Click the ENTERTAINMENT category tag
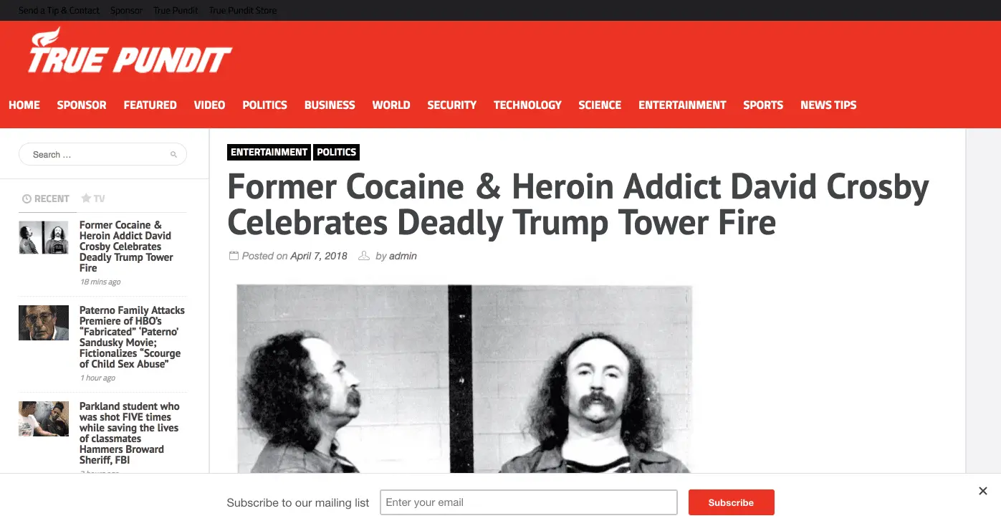This screenshot has height=531, width=1001. coord(269,152)
